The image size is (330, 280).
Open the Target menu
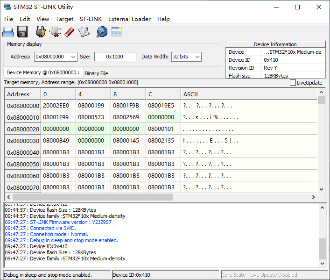pyautogui.click(x=64, y=19)
